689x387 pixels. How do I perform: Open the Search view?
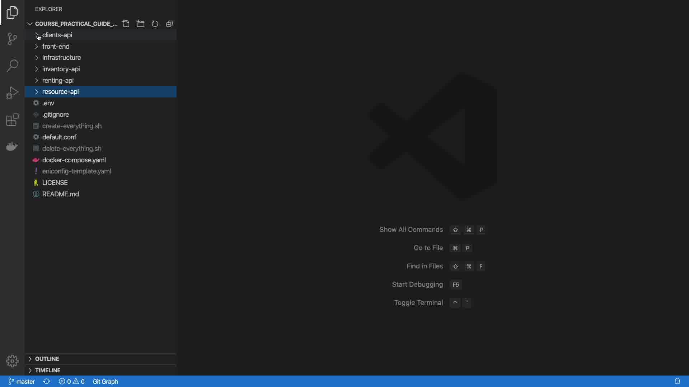(12, 66)
